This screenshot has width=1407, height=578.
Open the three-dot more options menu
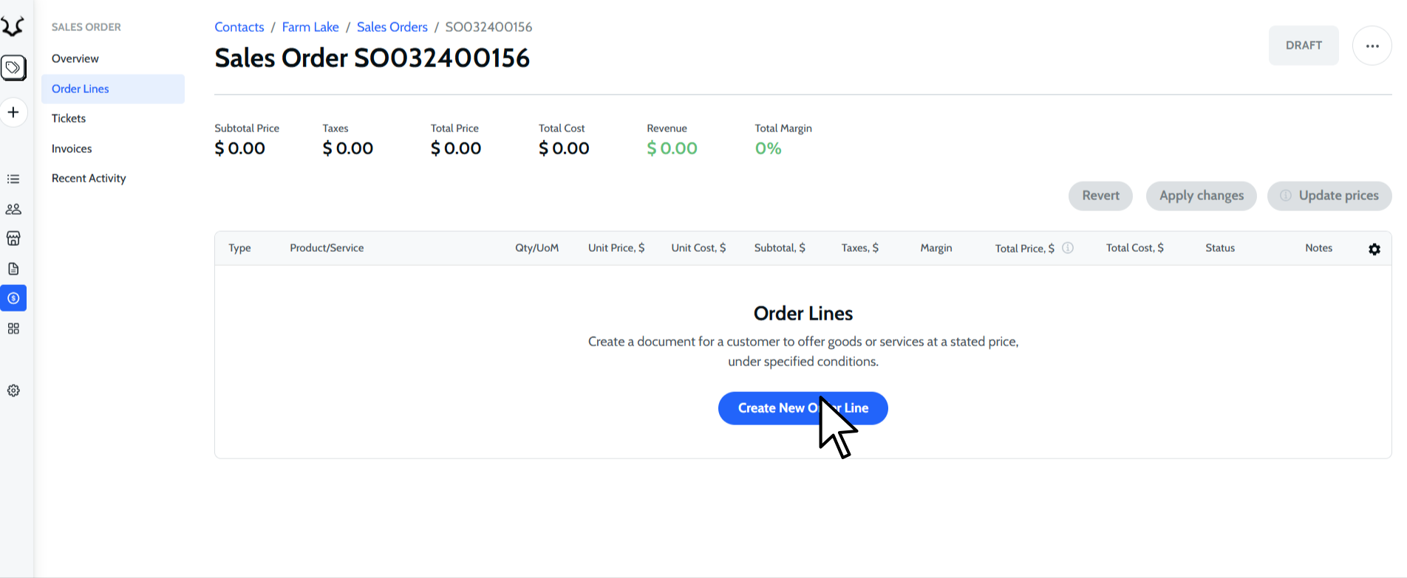[x=1372, y=46]
